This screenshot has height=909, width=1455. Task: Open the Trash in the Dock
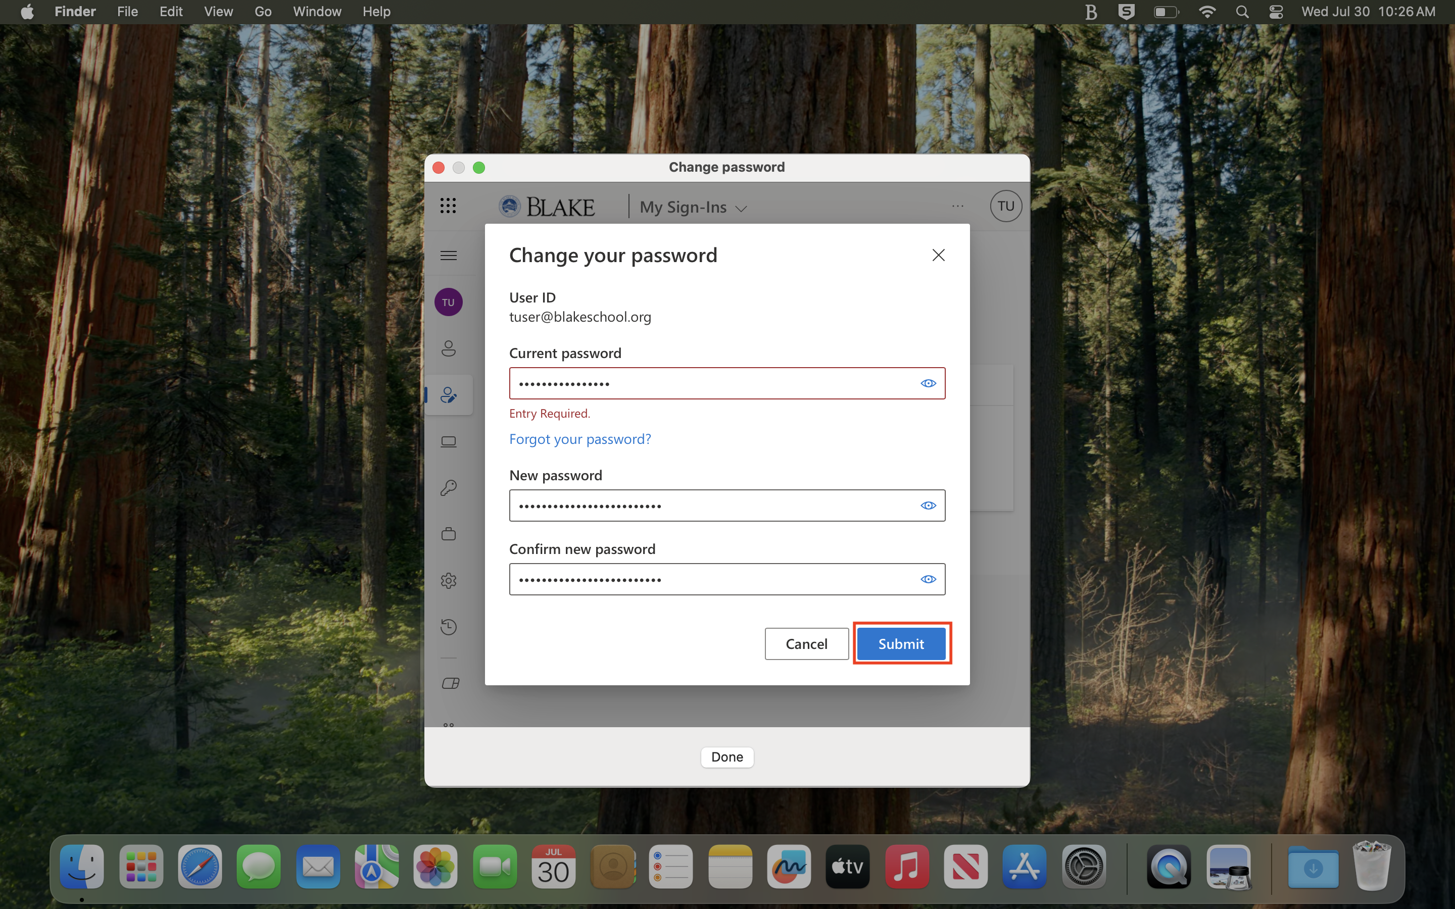[x=1372, y=866]
